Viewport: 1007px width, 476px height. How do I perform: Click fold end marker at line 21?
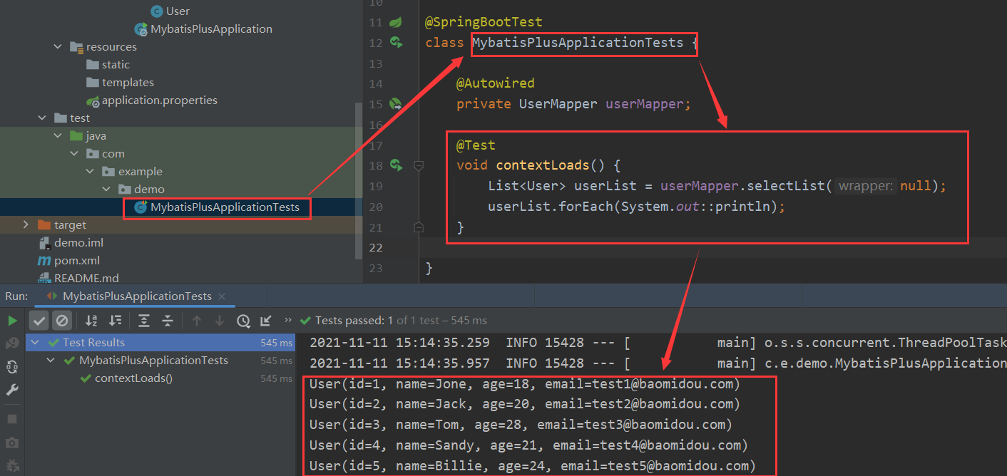click(x=419, y=227)
